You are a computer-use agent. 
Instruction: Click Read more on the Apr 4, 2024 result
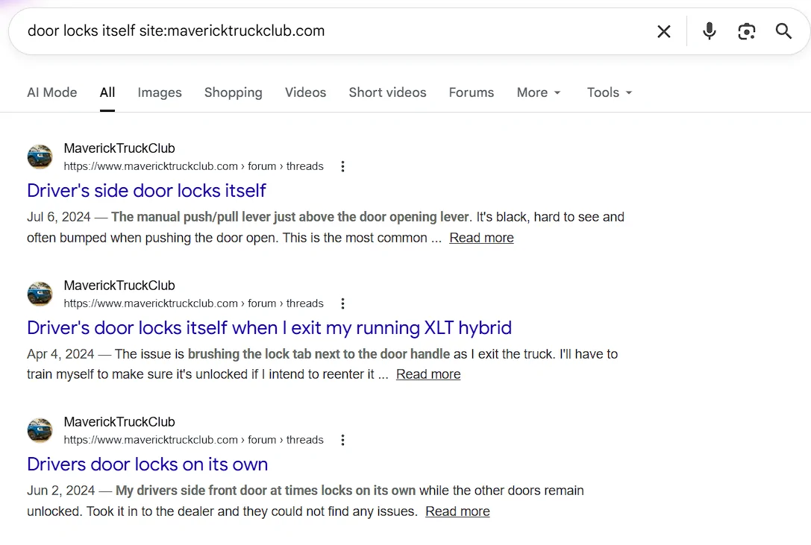pos(428,374)
